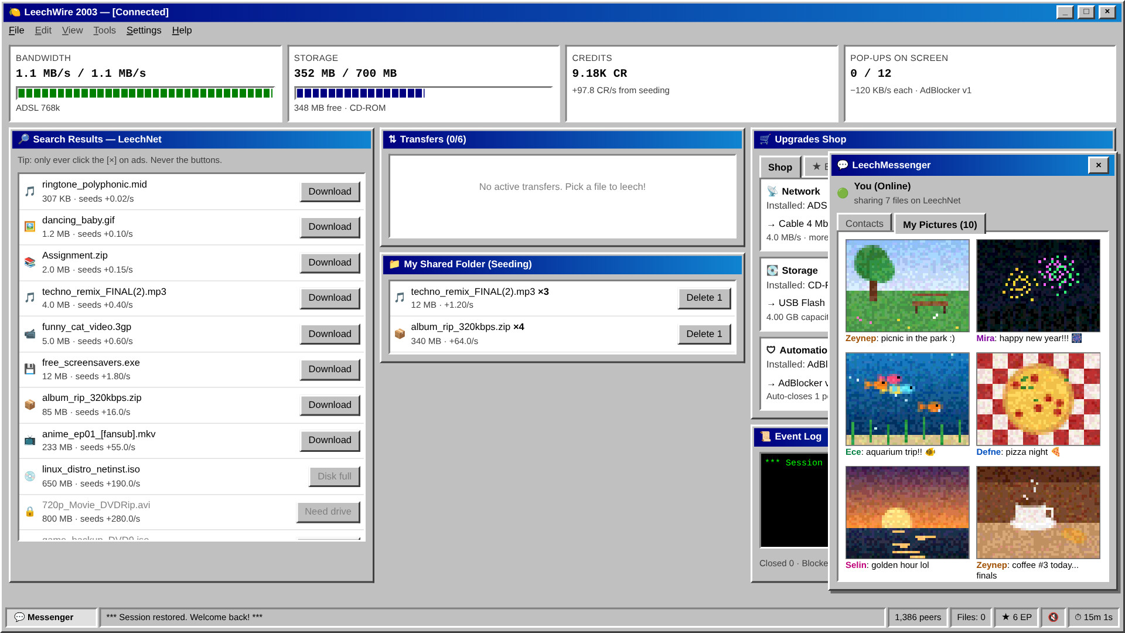Click the TV icon beside anime_ep01_[fansub].mkv
The height and width of the screenshot is (633, 1125).
coord(30,441)
